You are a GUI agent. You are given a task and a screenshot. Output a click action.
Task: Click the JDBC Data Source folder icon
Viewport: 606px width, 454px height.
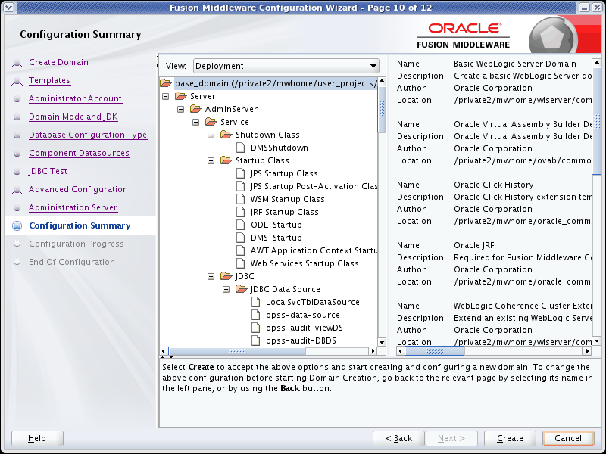click(x=241, y=289)
